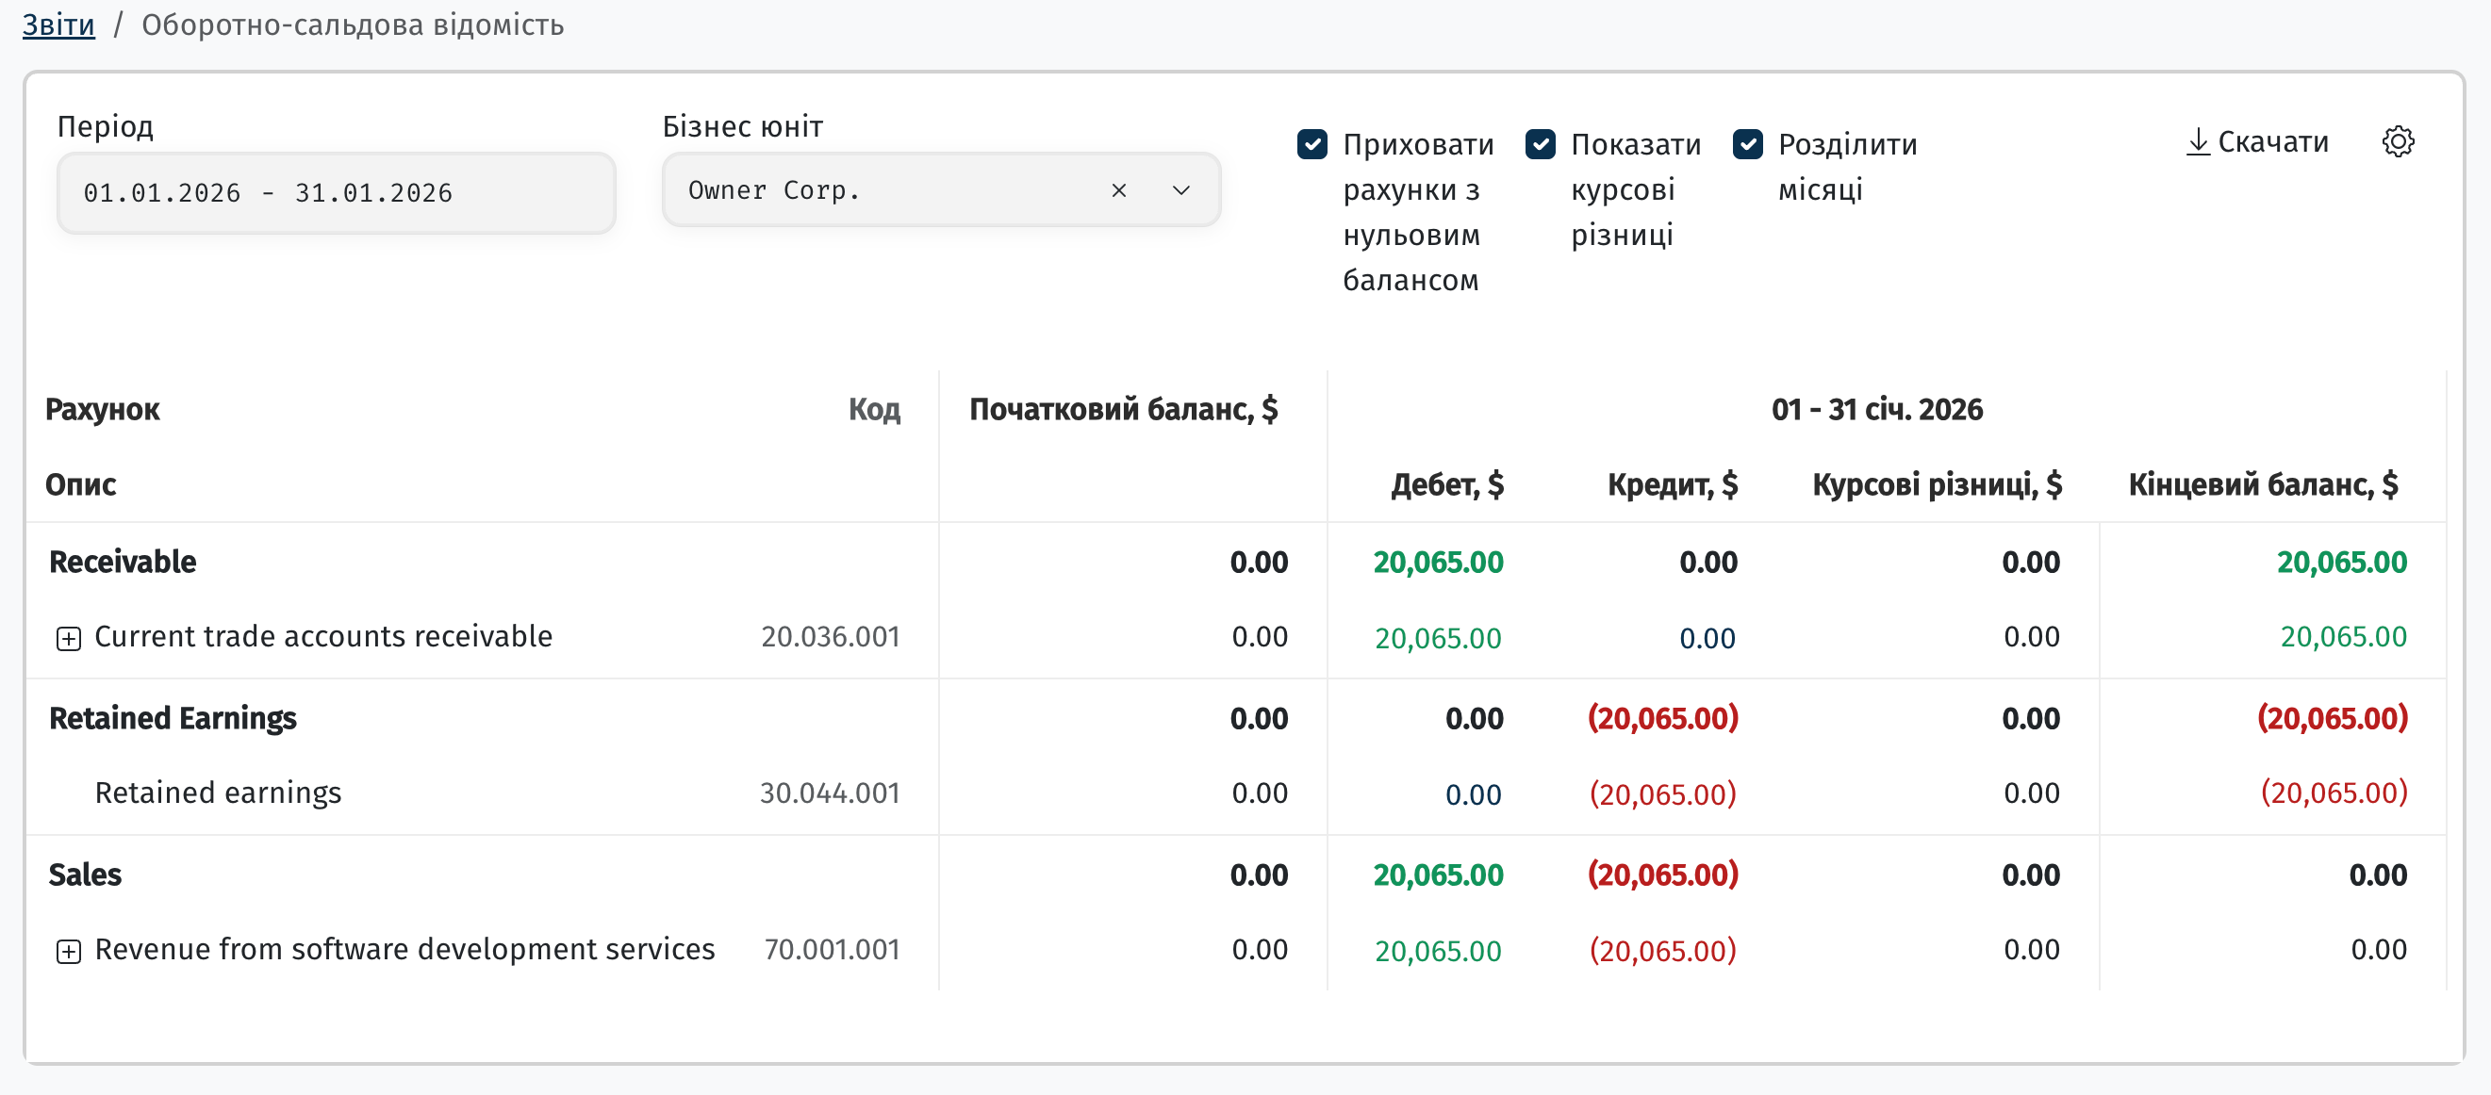
Task: Uncheck Приховати рахунки з нульовим балансом
Action: coord(1311,144)
